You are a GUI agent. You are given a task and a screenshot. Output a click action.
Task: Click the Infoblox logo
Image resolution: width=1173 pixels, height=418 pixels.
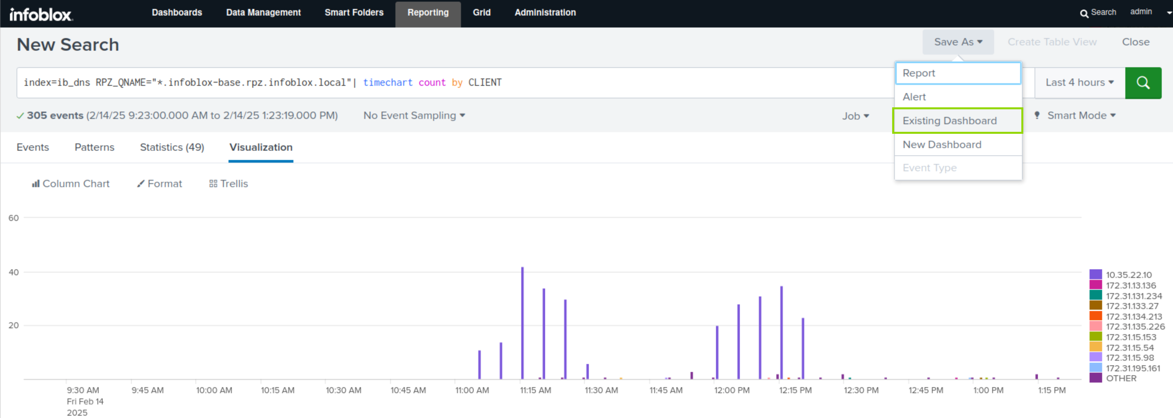pos(41,15)
